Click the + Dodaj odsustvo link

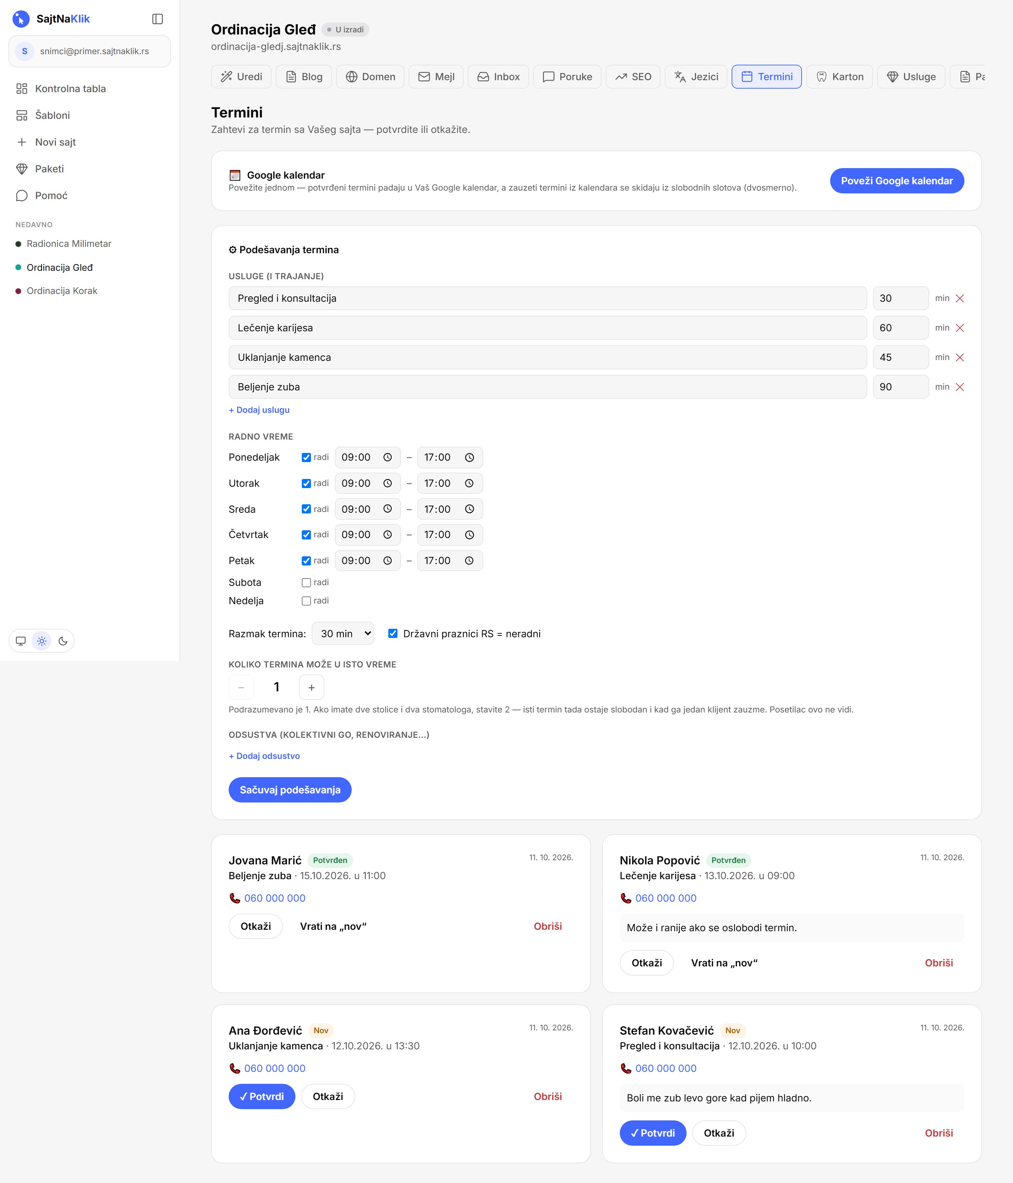(265, 756)
